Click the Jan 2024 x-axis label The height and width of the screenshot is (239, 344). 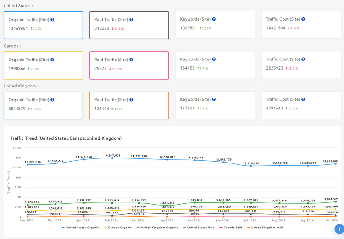[83, 220]
